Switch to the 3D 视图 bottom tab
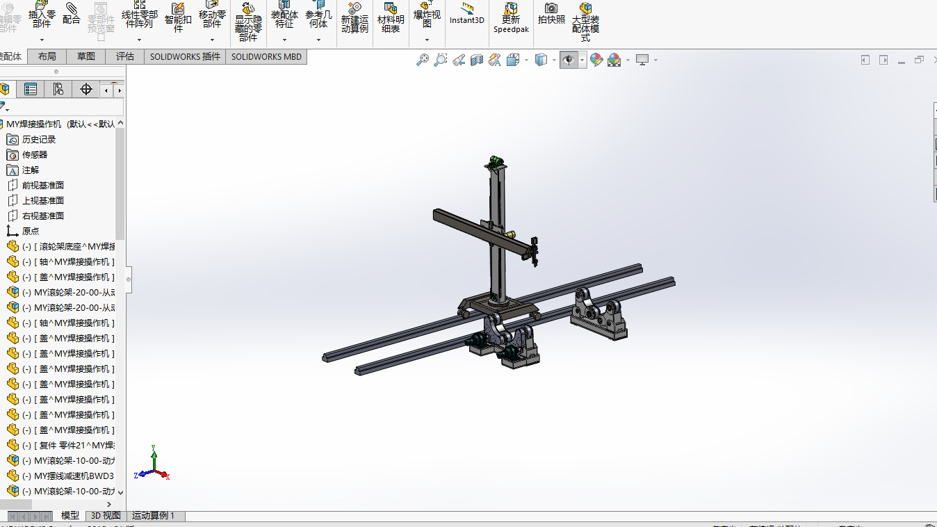 pyautogui.click(x=106, y=516)
